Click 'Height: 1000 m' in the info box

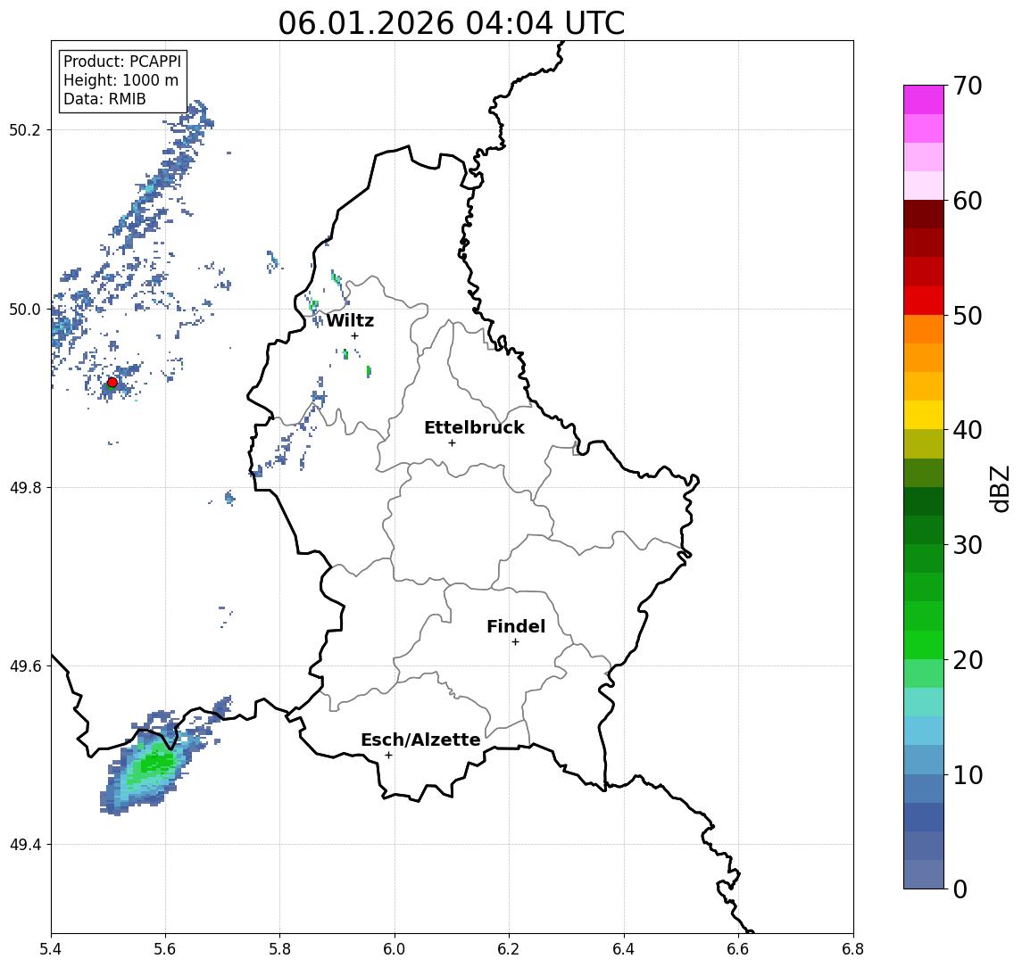pyautogui.click(x=120, y=80)
